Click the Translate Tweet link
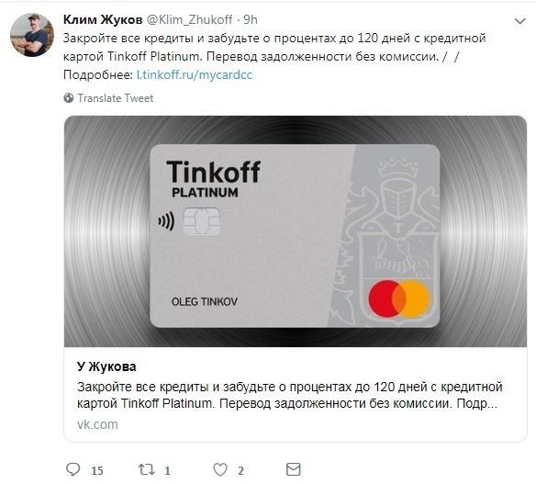Image resolution: width=536 pixels, height=484 pixels. 116,98
